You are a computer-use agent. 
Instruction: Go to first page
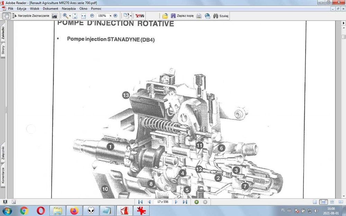pos(140,202)
